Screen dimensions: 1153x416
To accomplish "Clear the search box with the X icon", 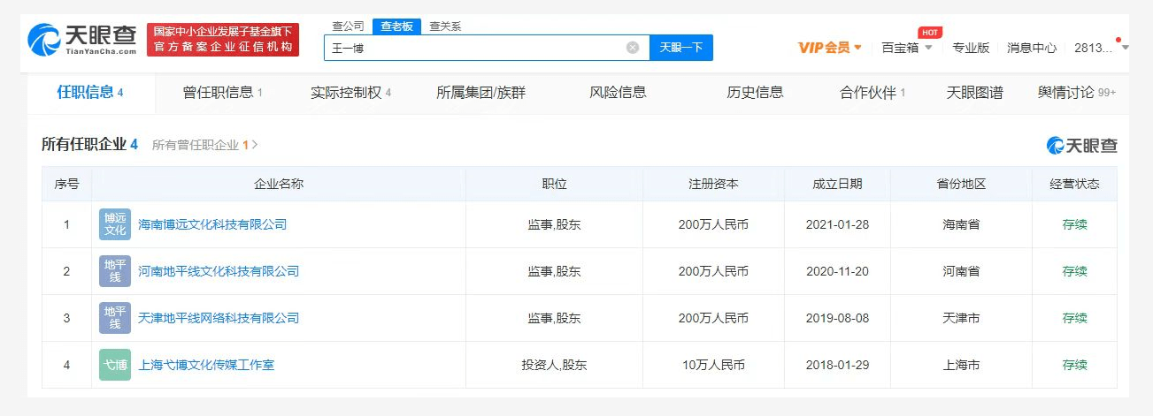I will (x=633, y=48).
